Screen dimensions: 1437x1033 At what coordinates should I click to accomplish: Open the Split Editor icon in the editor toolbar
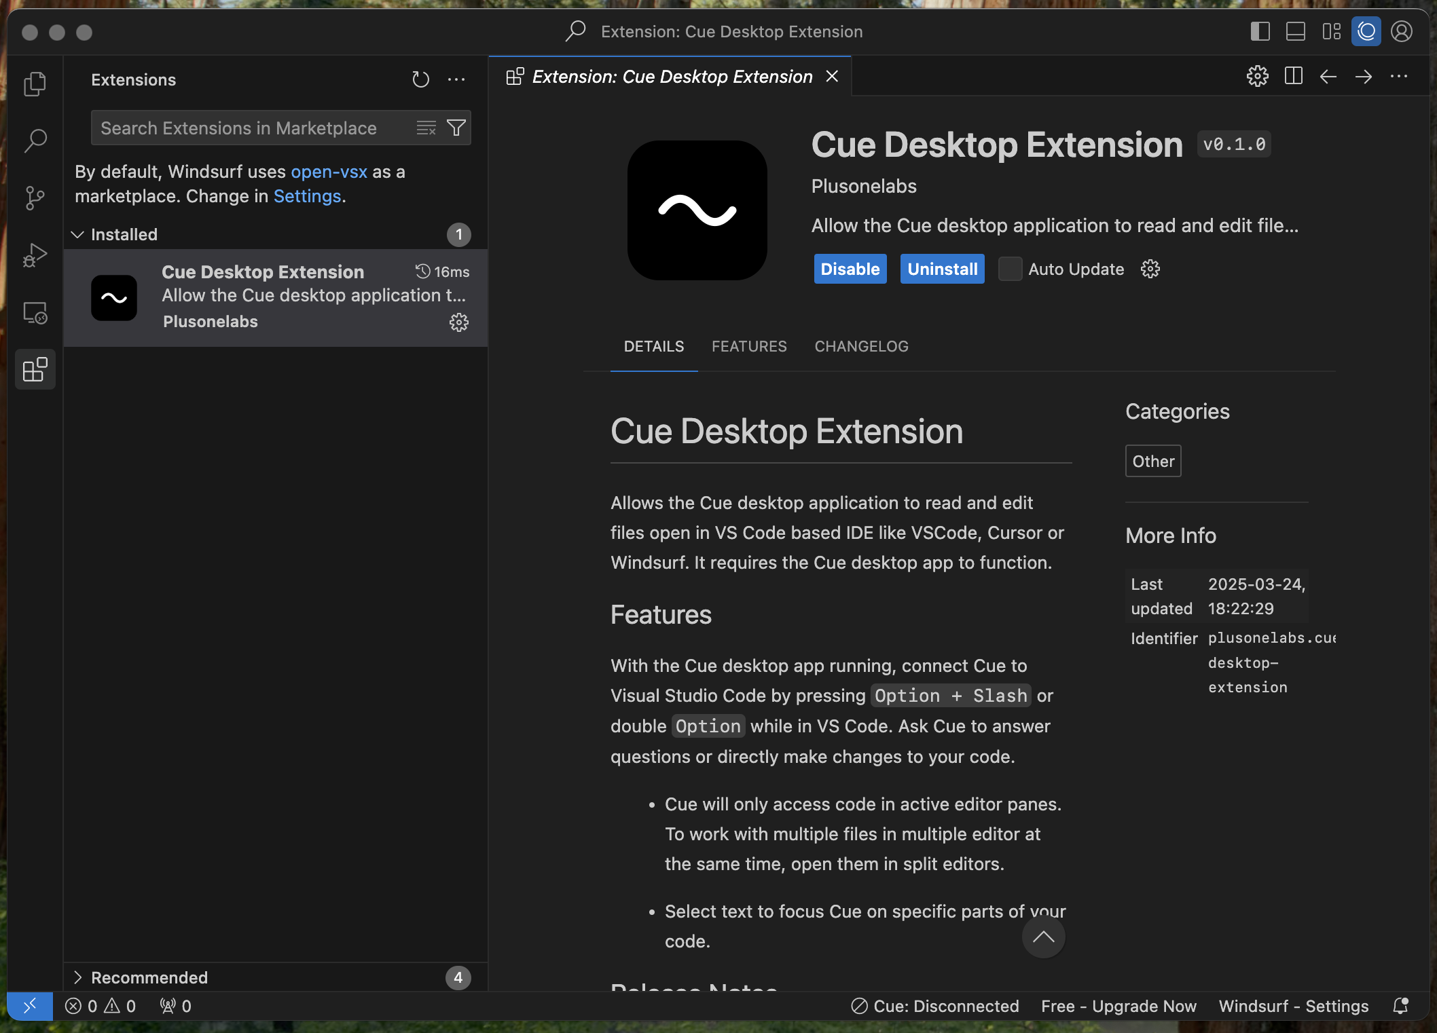1293,76
